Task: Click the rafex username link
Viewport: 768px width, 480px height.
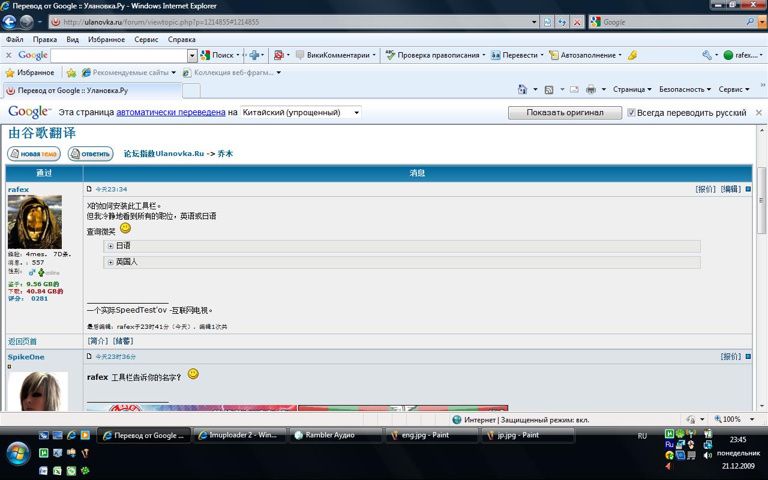Action: (19, 190)
